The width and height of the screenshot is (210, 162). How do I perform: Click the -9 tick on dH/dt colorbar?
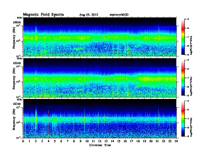click(x=187, y=55)
